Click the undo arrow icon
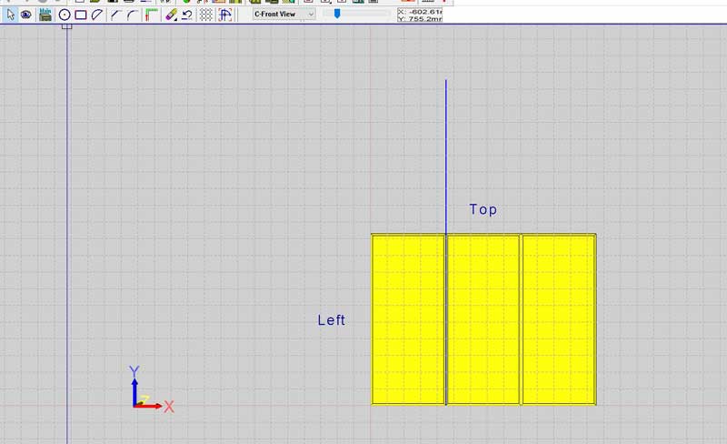The height and width of the screenshot is (444, 727). (x=186, y=15)
